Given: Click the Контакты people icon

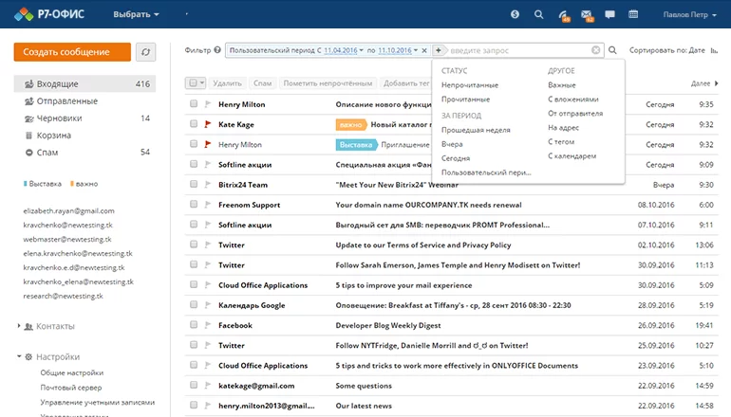Looking at the screenshot, I should click(28, 326).
